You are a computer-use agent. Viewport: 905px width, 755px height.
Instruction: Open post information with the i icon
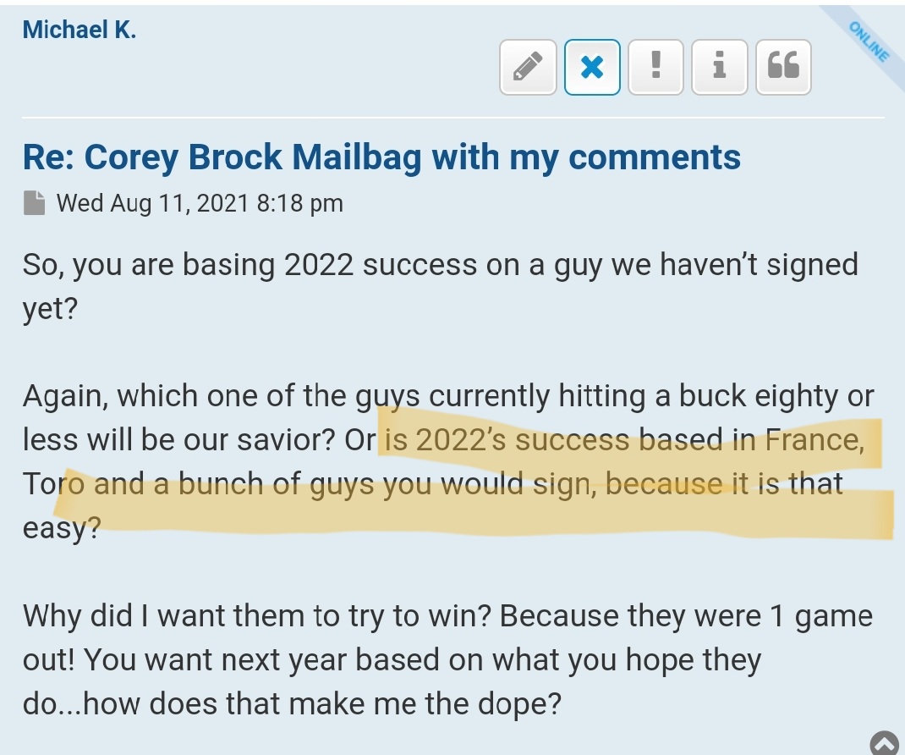pyautogui.click(x=720, y=66)
